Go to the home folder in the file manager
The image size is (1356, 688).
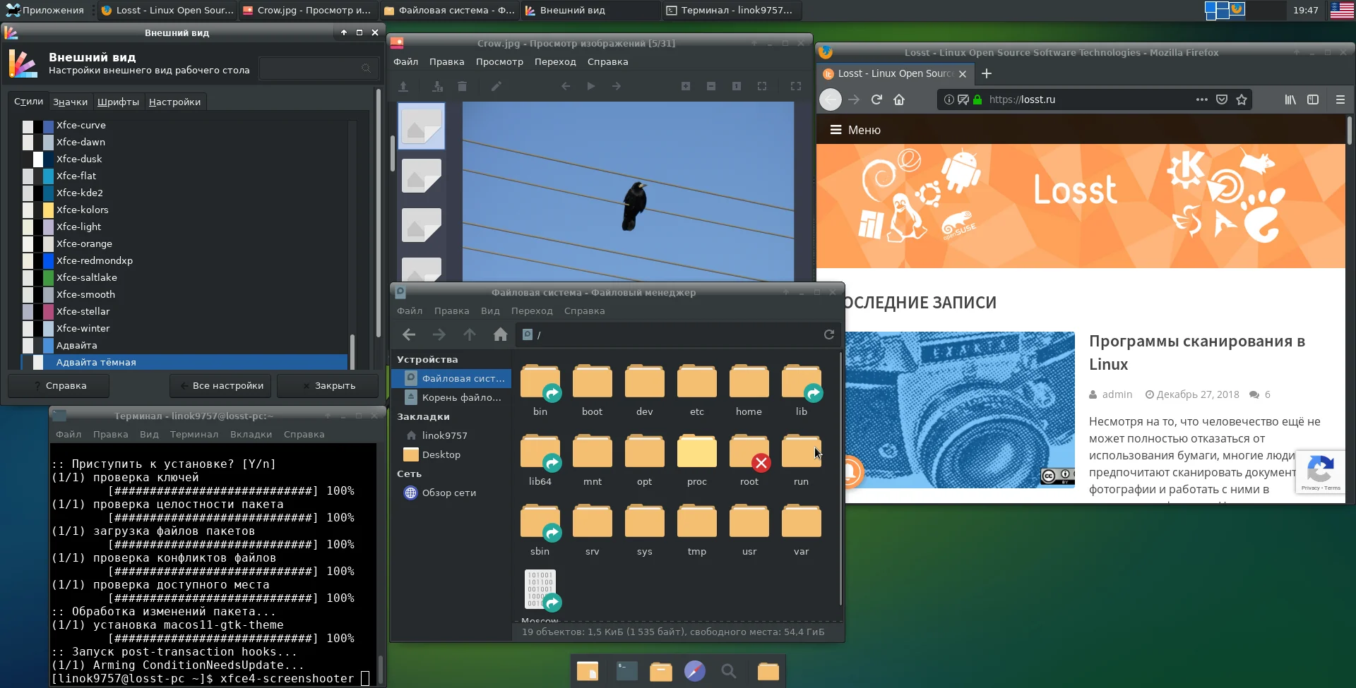500,334
